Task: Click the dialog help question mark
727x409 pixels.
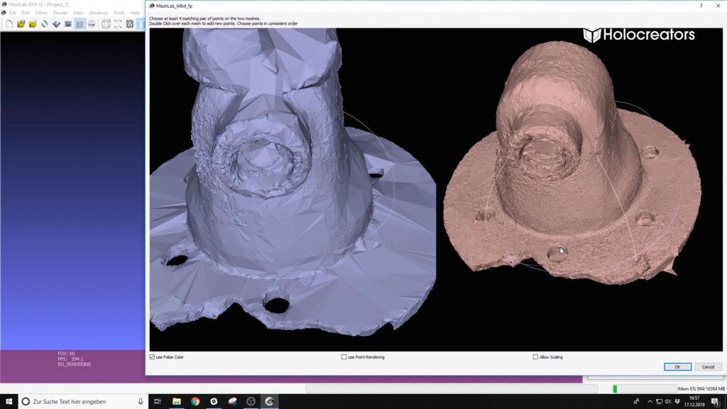Action: point(701,6)
